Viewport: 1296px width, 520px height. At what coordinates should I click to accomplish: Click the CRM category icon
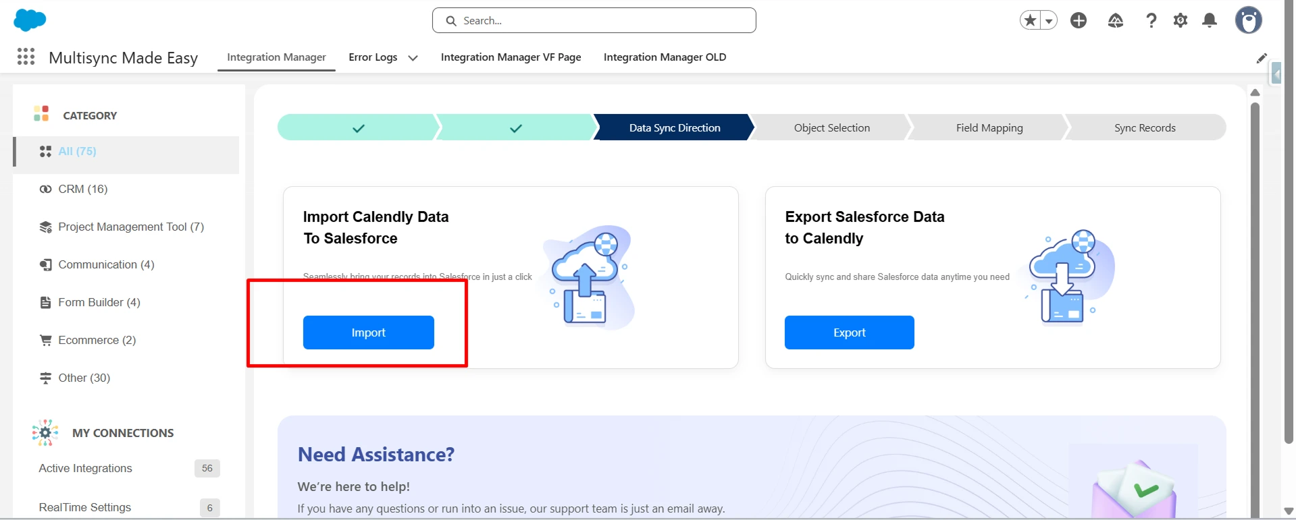click(45, 189)
